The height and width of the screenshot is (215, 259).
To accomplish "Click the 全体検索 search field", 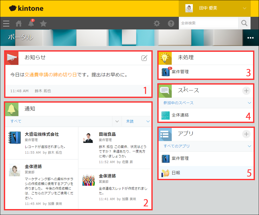I will click(x=208, y=23).
